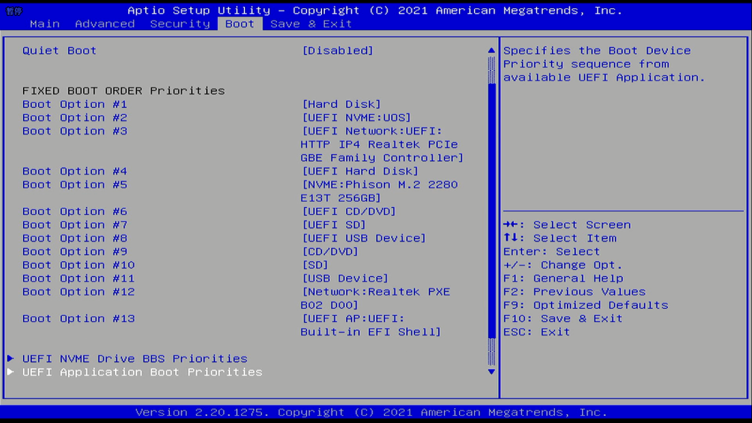Click arrow beside UEFI NVME Drive BBS Priorities
This screenshot has width=752, height=423.
(x=11, y=358)
